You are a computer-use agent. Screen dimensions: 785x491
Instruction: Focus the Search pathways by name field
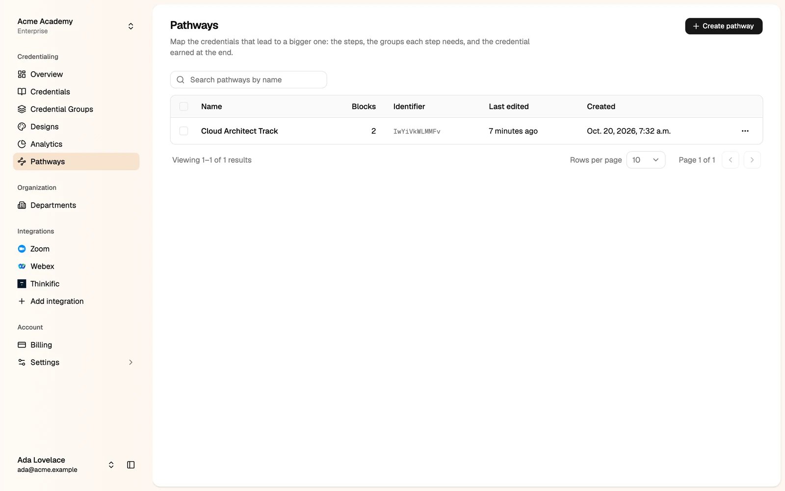[248, 80]
